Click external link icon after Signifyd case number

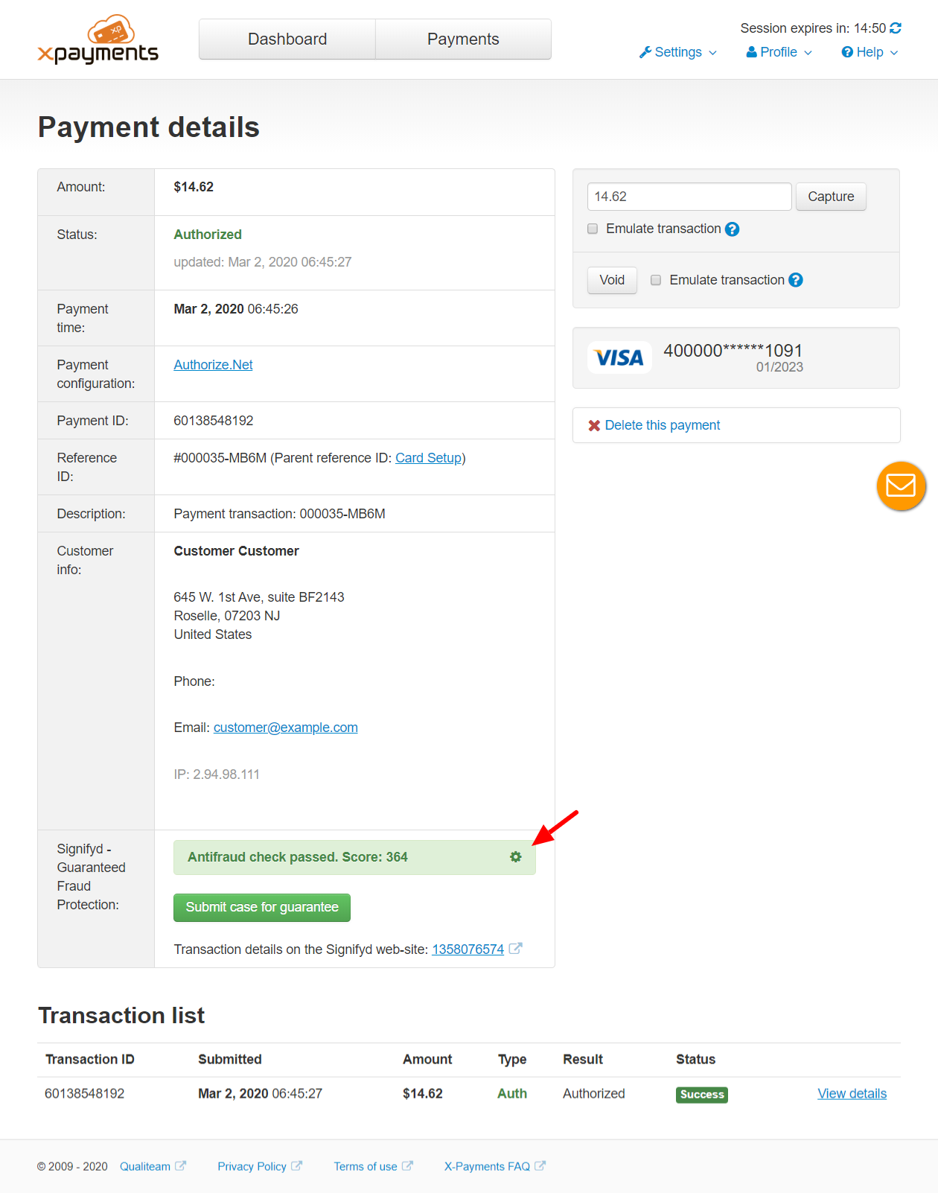click(x=515, y=949)
